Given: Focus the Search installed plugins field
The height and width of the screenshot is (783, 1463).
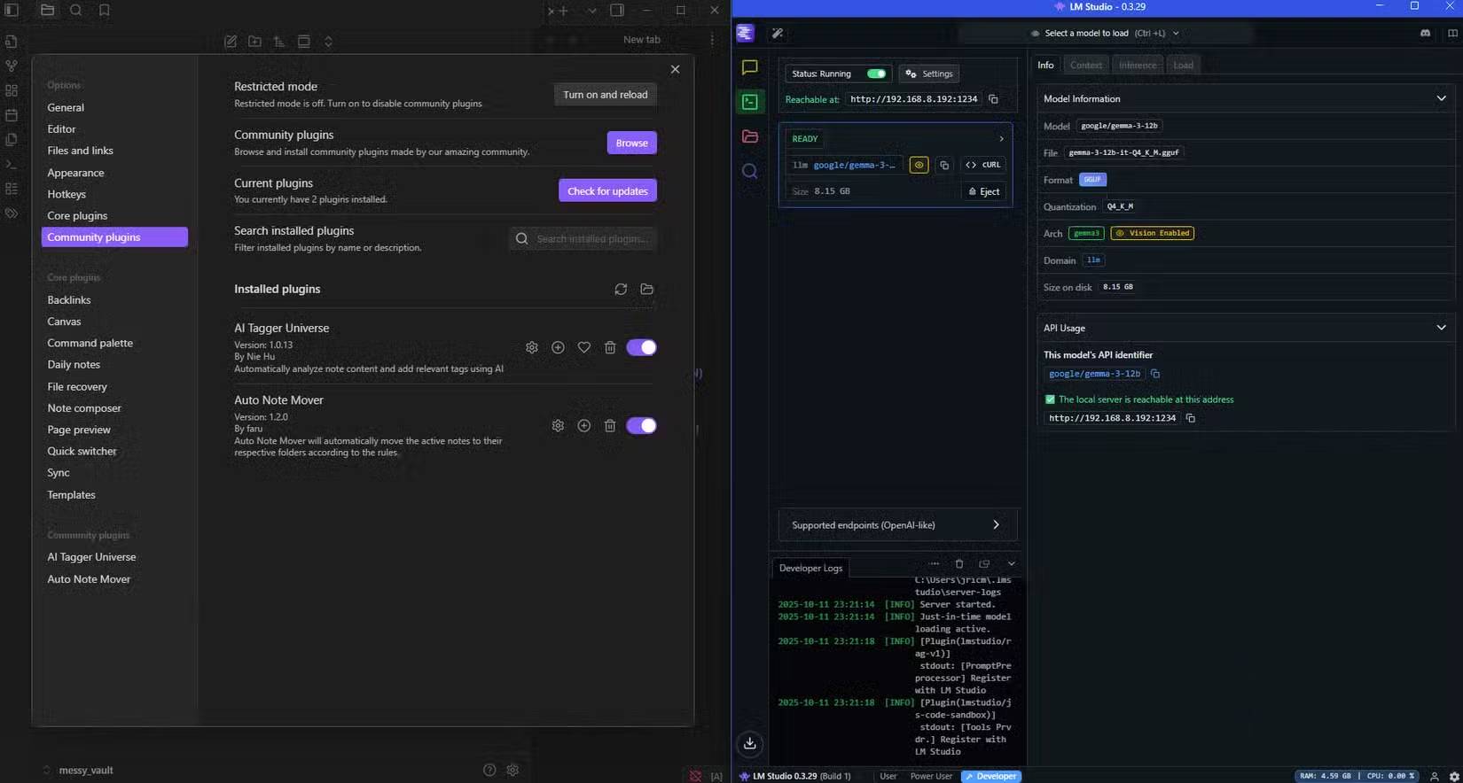Looking at the screenshot, I should click(x=583, y=238).
